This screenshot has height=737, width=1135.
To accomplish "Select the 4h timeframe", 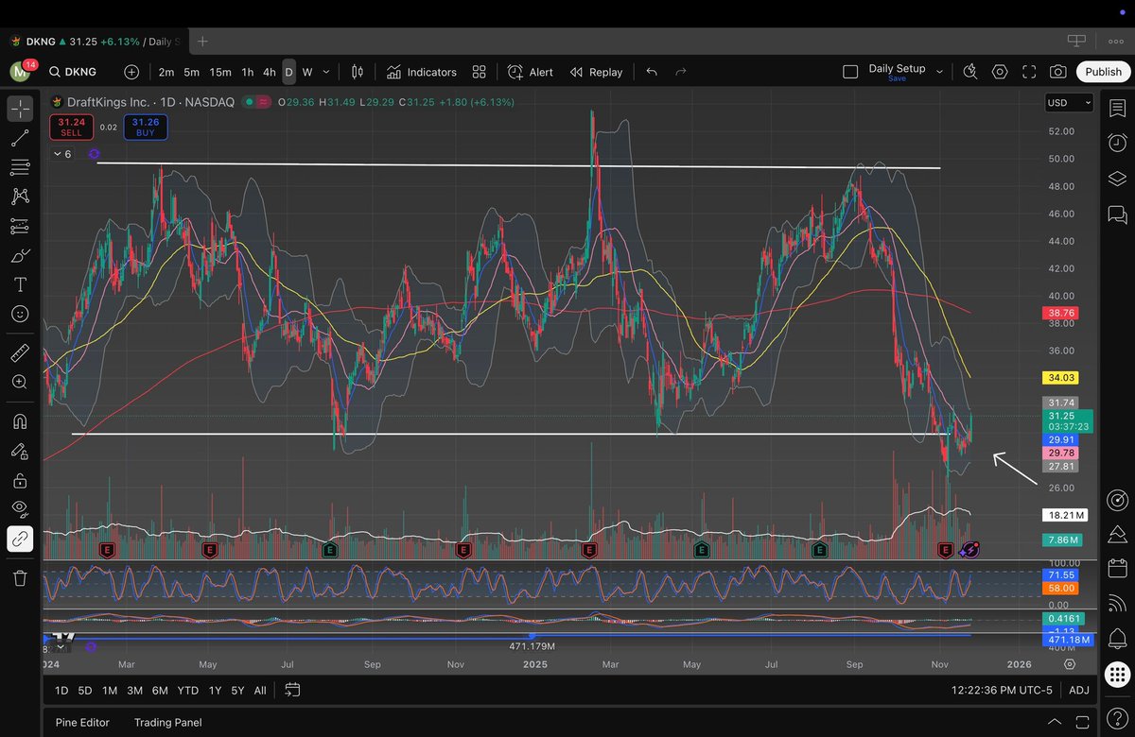I will coord(269,72).
